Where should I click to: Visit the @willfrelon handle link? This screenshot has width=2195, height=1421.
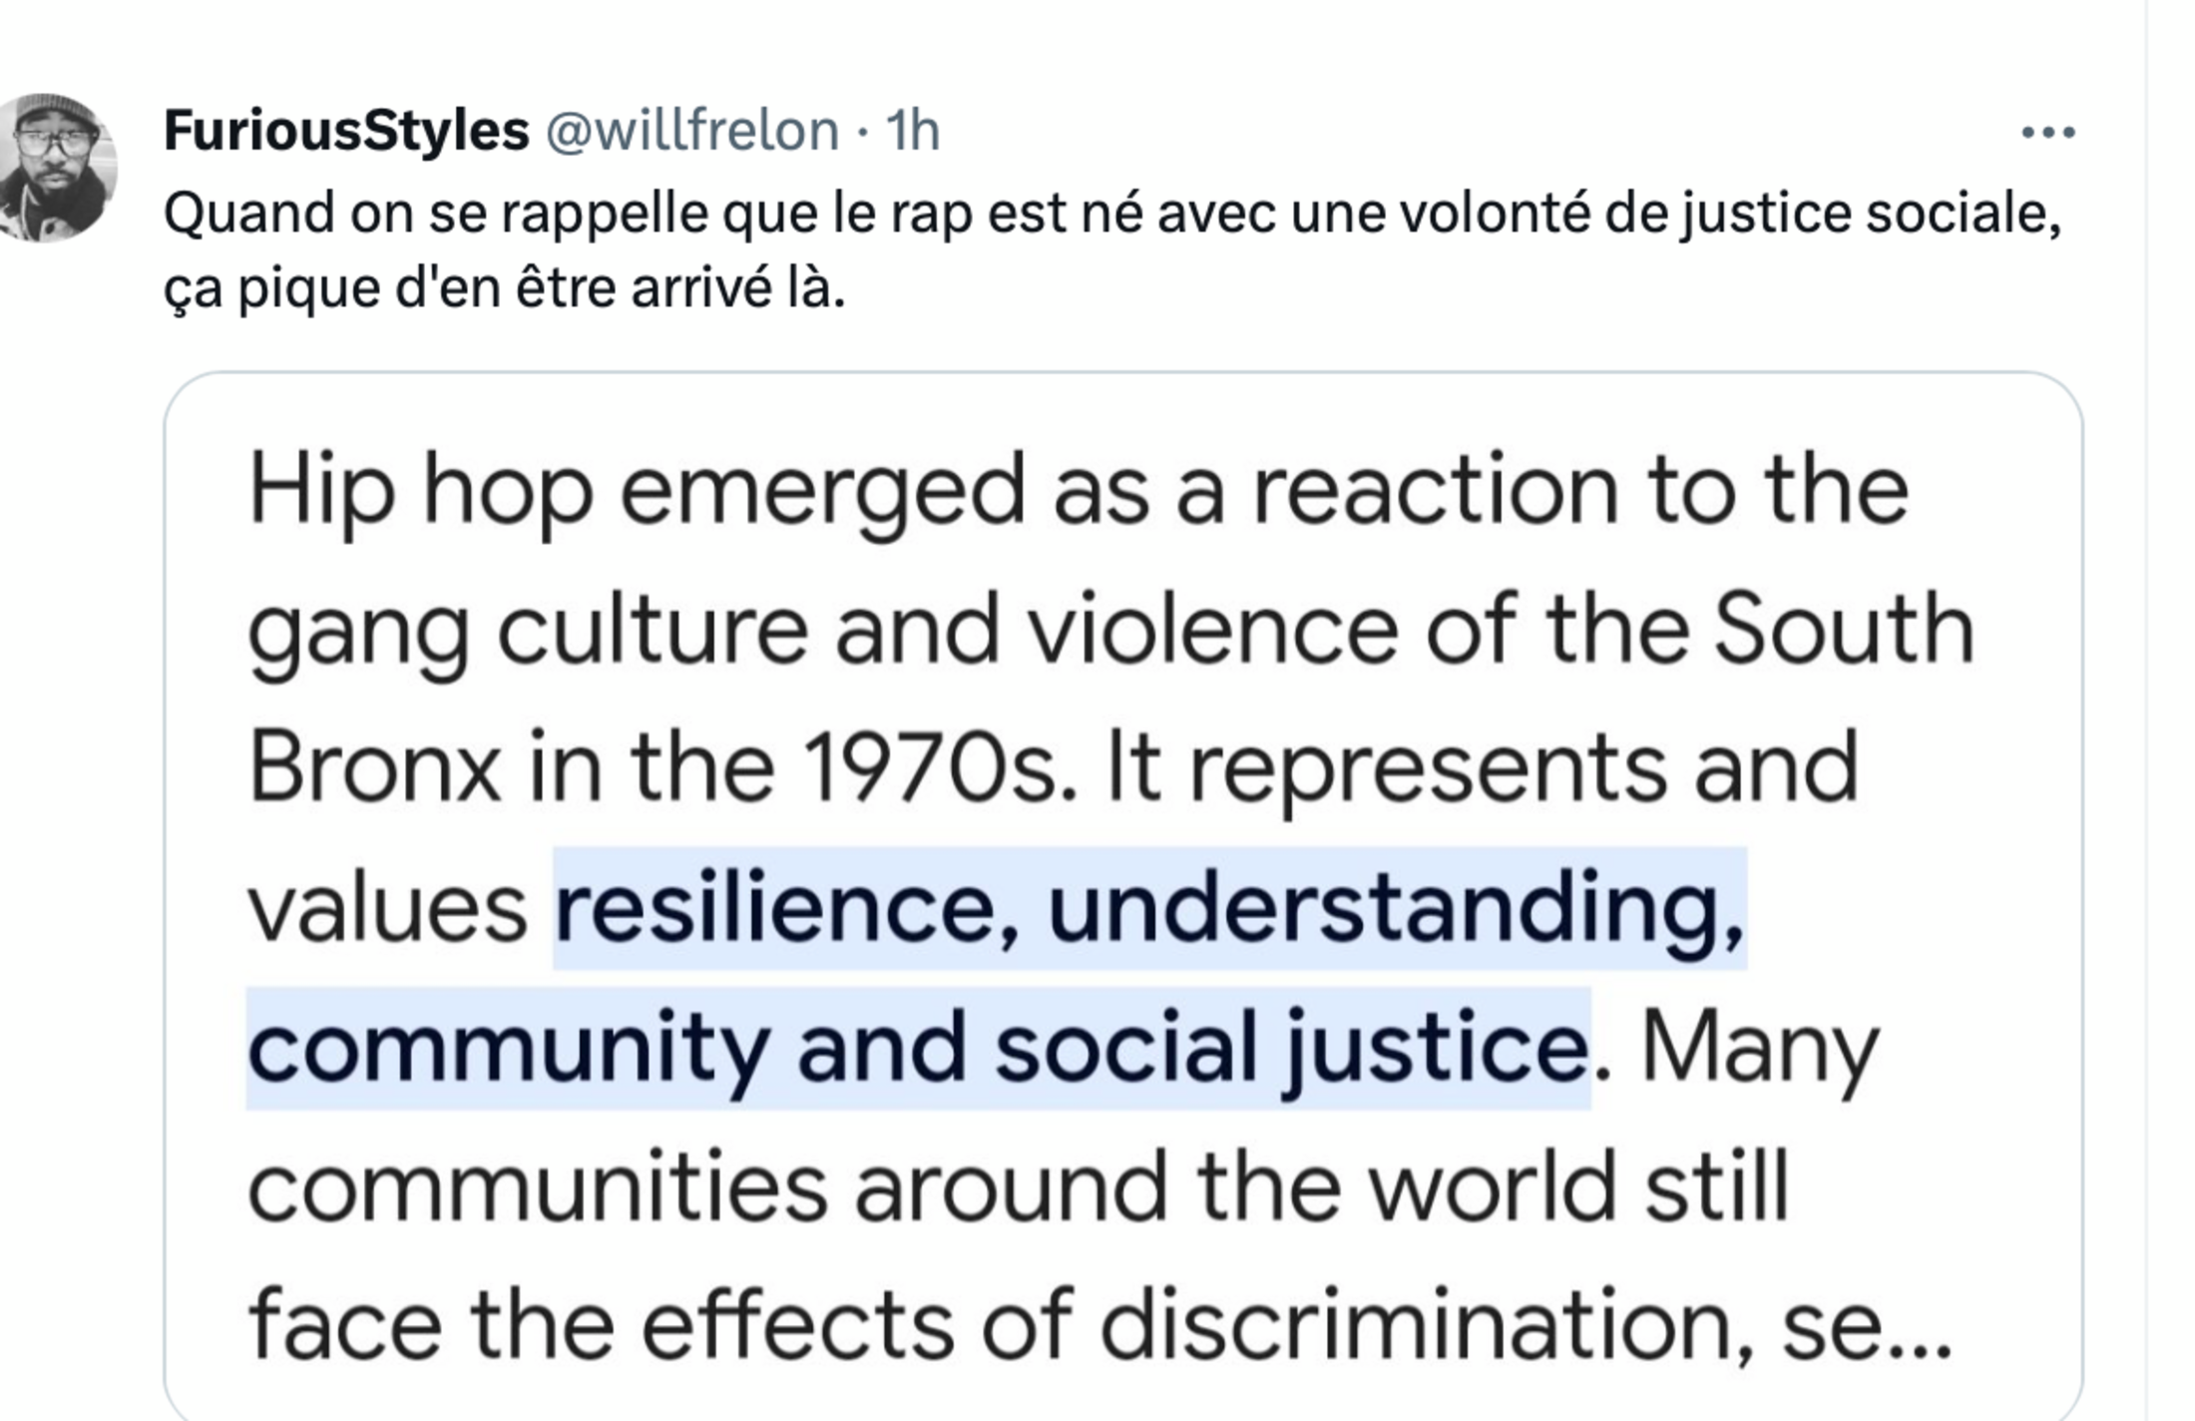[x=692, y=131]
